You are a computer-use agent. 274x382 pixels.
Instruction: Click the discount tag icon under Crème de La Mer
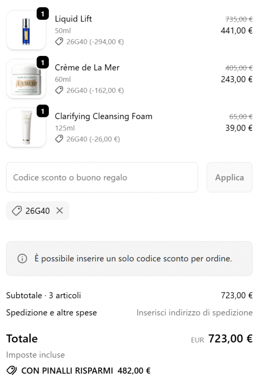59,90
